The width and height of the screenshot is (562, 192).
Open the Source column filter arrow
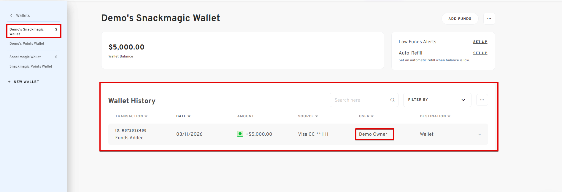click(317, 116)
